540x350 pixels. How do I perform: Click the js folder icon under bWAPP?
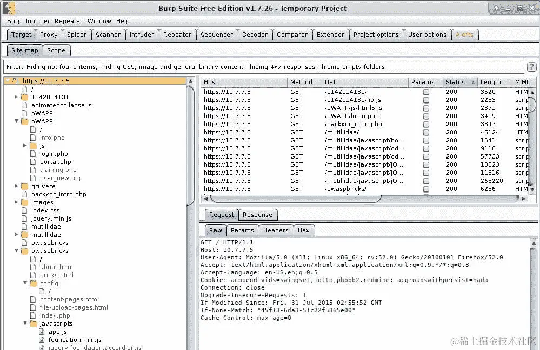[33, 146]
